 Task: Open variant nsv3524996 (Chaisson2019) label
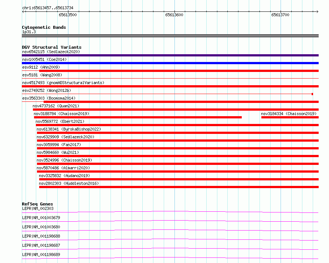click(64, 160)
